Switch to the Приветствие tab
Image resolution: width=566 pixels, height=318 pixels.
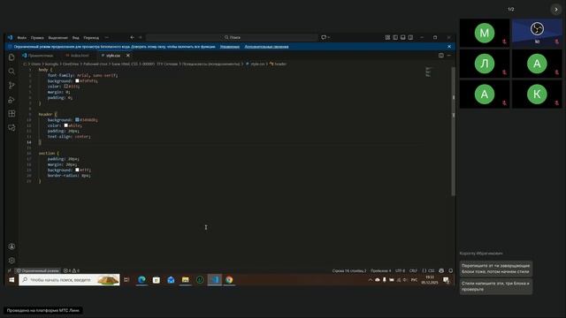click(38, 56)
